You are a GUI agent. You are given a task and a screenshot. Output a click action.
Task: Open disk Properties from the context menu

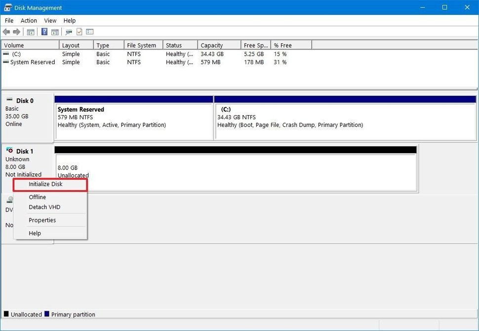pyautogui.click(x=42, y=220)
